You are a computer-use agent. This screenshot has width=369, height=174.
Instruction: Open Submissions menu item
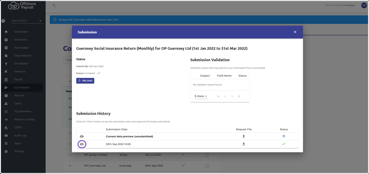point(22,87)
